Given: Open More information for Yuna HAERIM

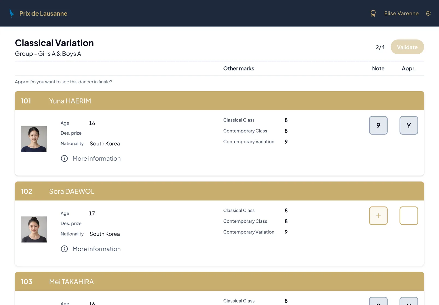Looking at the screenshot, I should (97, 159).
